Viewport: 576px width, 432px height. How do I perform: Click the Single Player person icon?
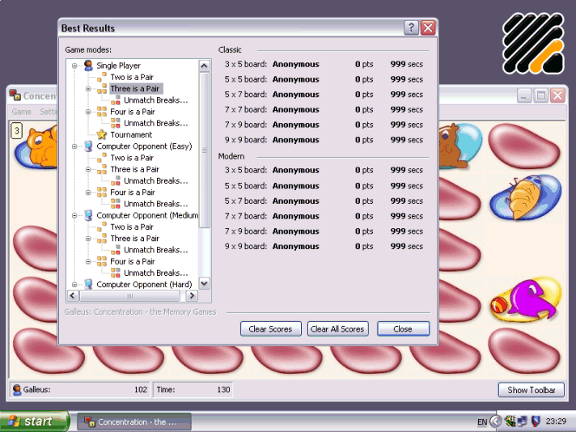88,66
